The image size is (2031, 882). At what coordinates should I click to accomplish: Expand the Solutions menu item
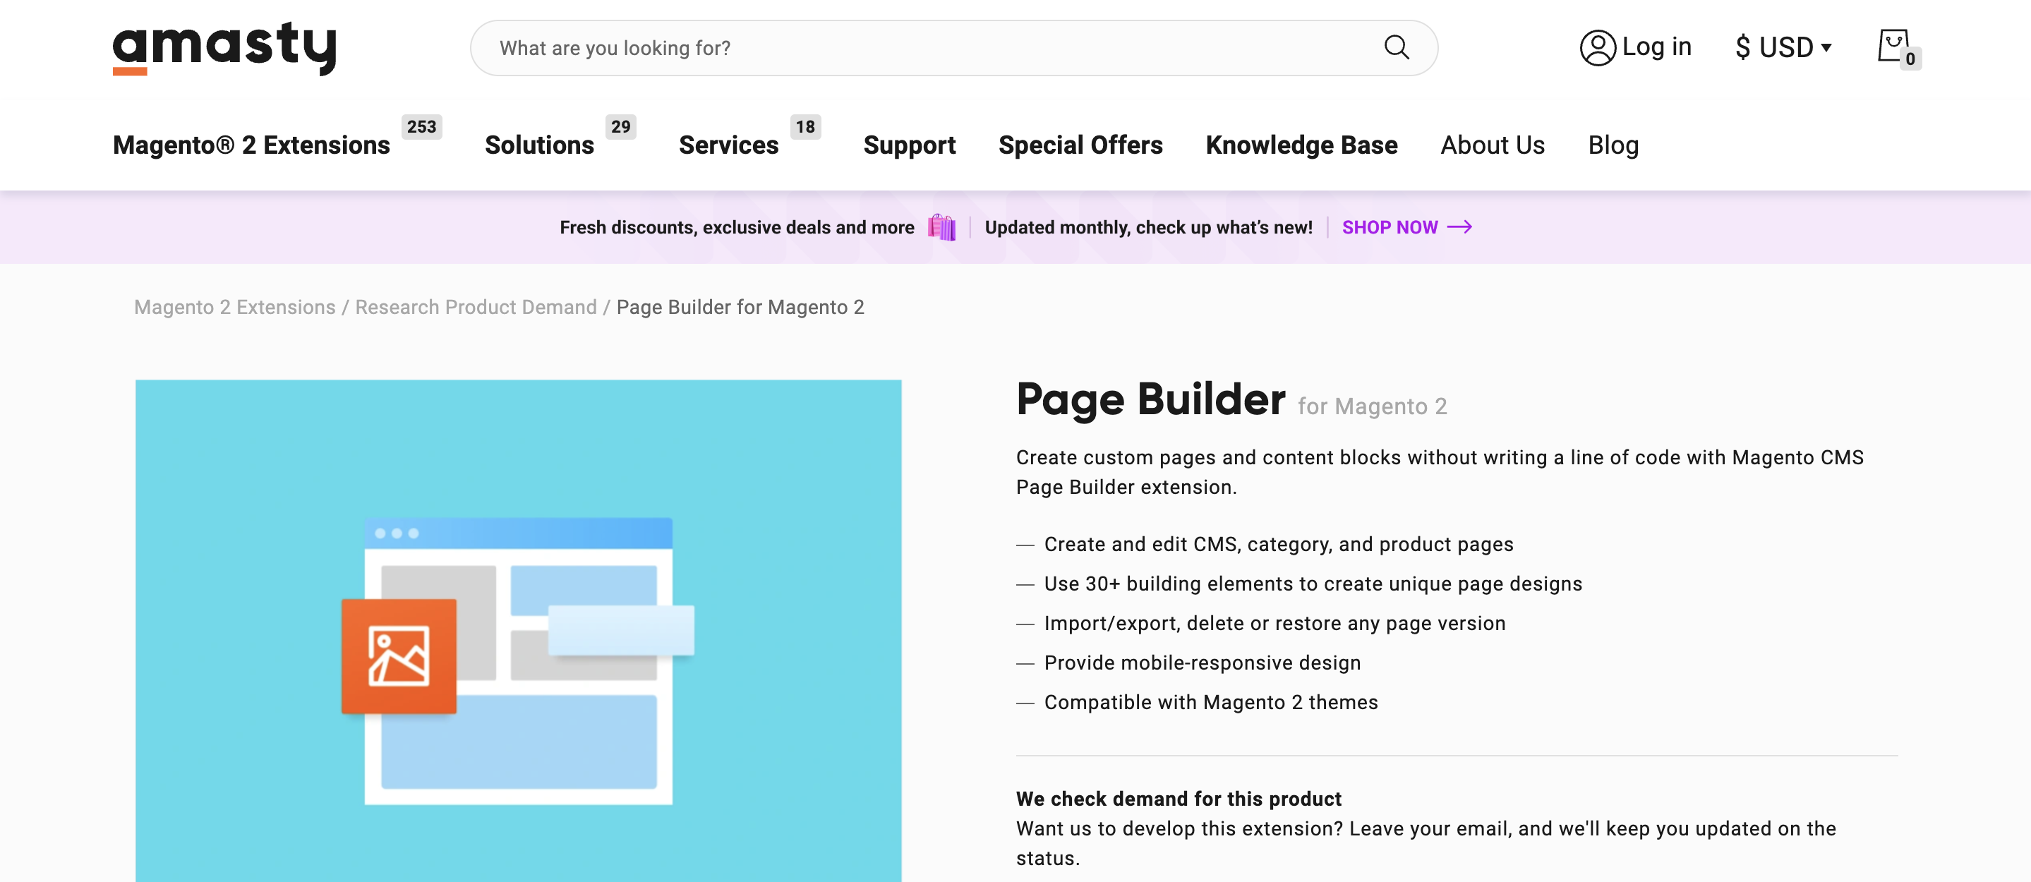tap(539, 144)
